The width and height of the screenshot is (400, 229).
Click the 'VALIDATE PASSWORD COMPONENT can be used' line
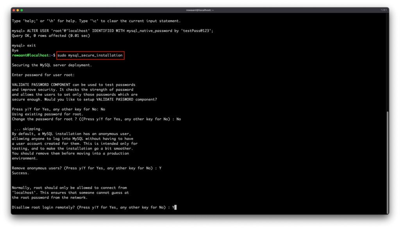point(73,85)
